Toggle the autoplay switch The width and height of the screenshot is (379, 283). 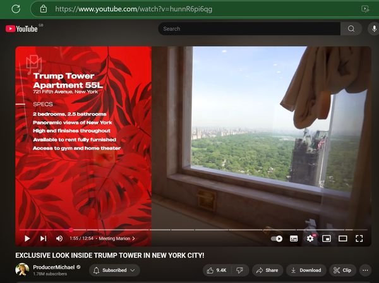[x=277, y=239]
